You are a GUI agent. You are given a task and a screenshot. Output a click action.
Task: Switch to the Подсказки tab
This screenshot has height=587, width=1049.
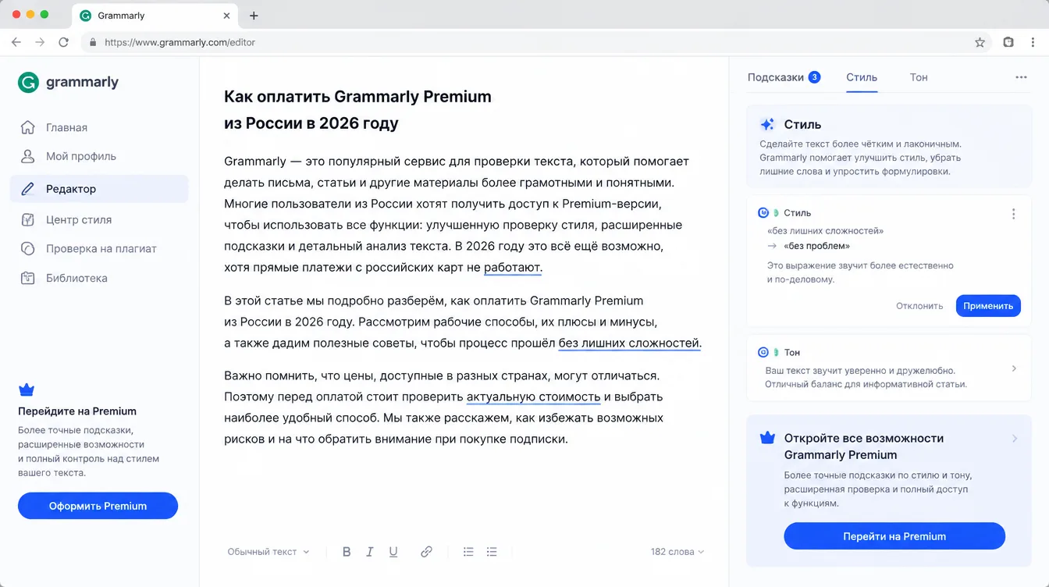click(x=784, y=77)
